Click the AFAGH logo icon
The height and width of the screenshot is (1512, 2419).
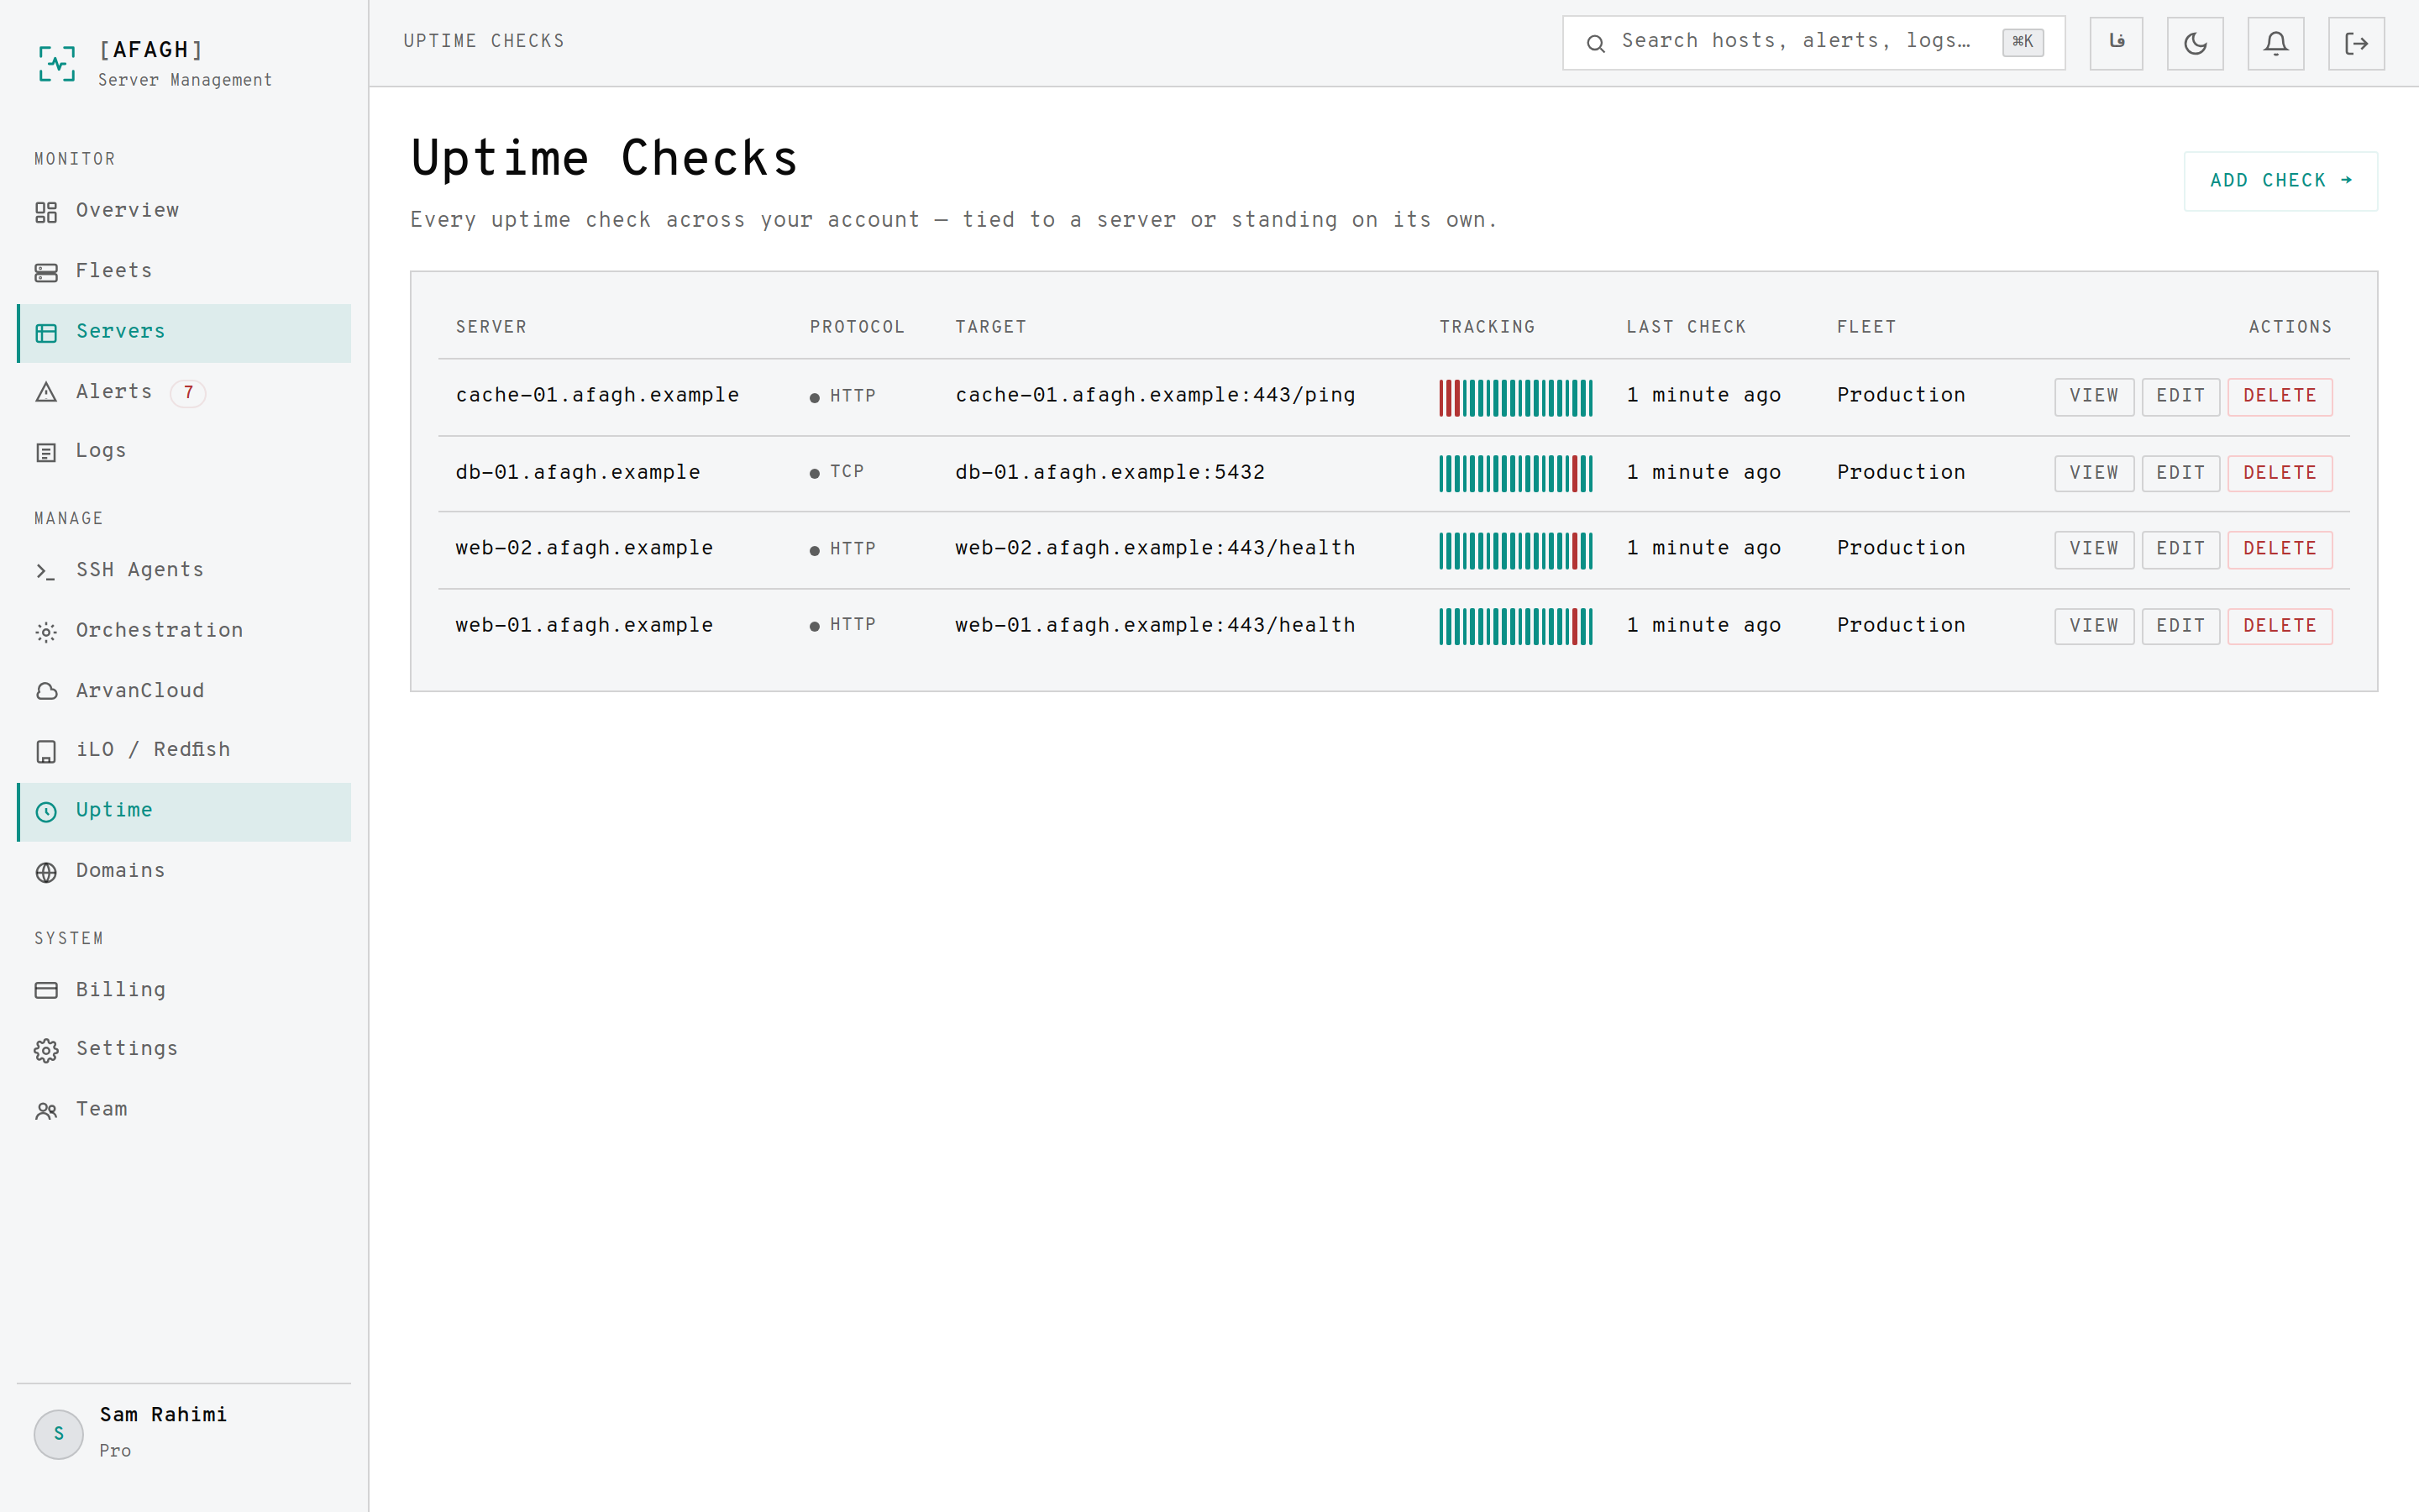pyautogui.click(x=57, y=63)
